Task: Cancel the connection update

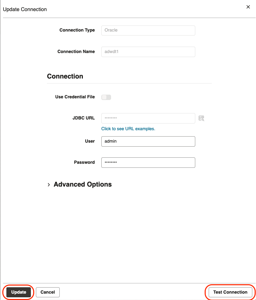Action: point(48,292)
